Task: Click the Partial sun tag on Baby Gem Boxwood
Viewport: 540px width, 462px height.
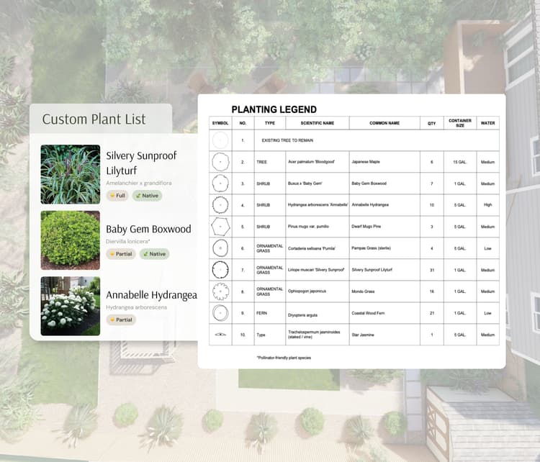Action: 121,254
